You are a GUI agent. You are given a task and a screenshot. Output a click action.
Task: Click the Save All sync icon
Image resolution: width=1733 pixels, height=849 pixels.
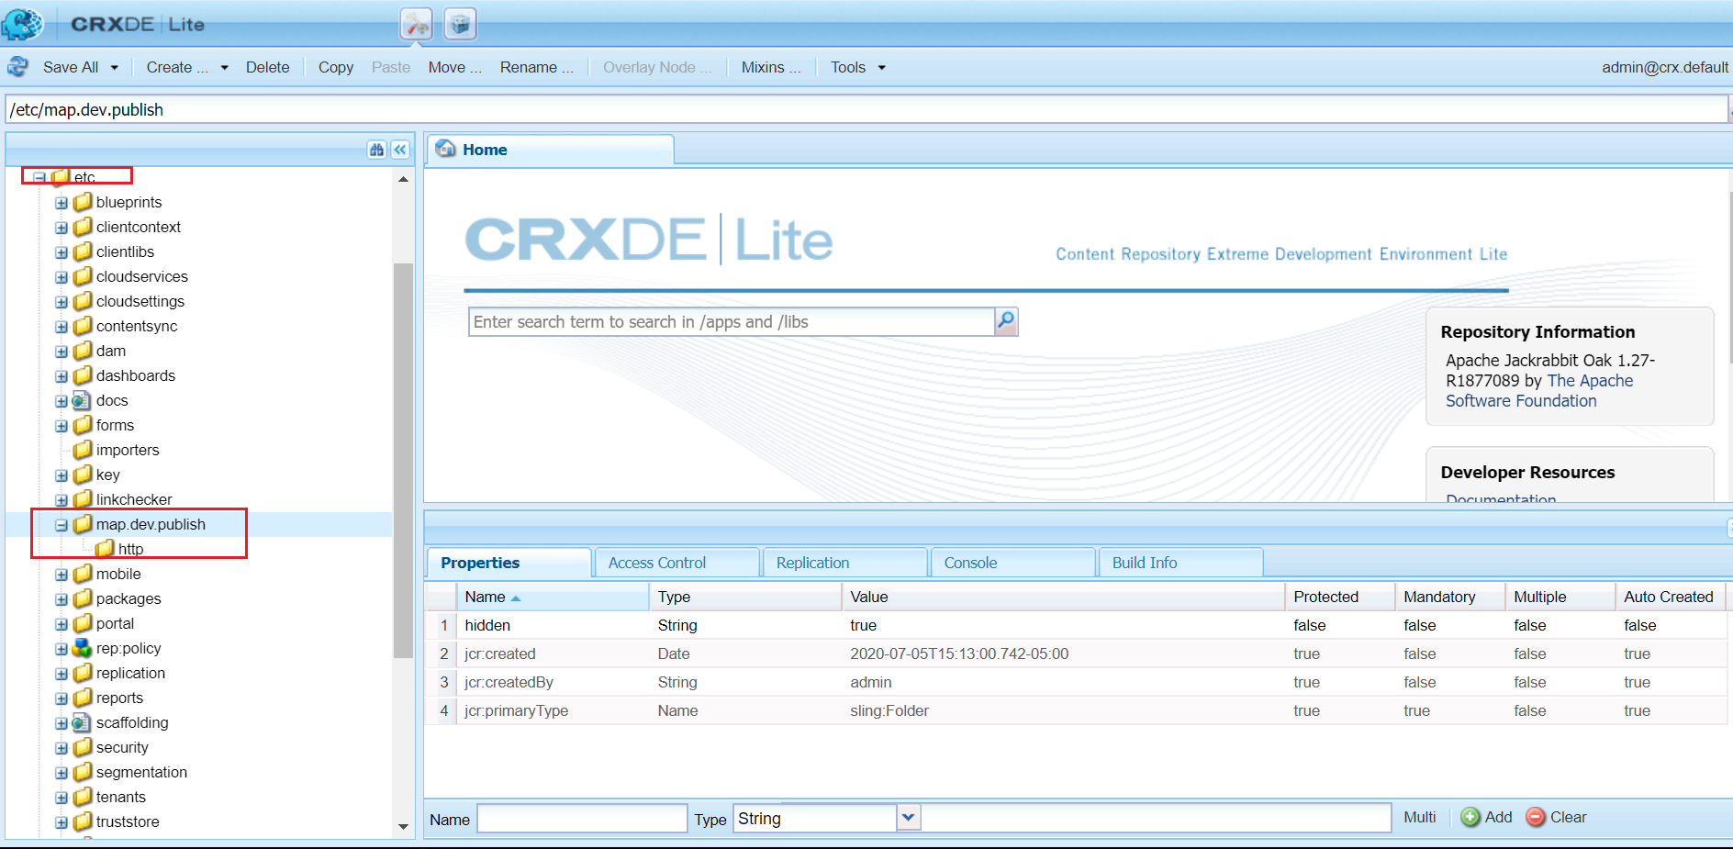pos(17,67)
